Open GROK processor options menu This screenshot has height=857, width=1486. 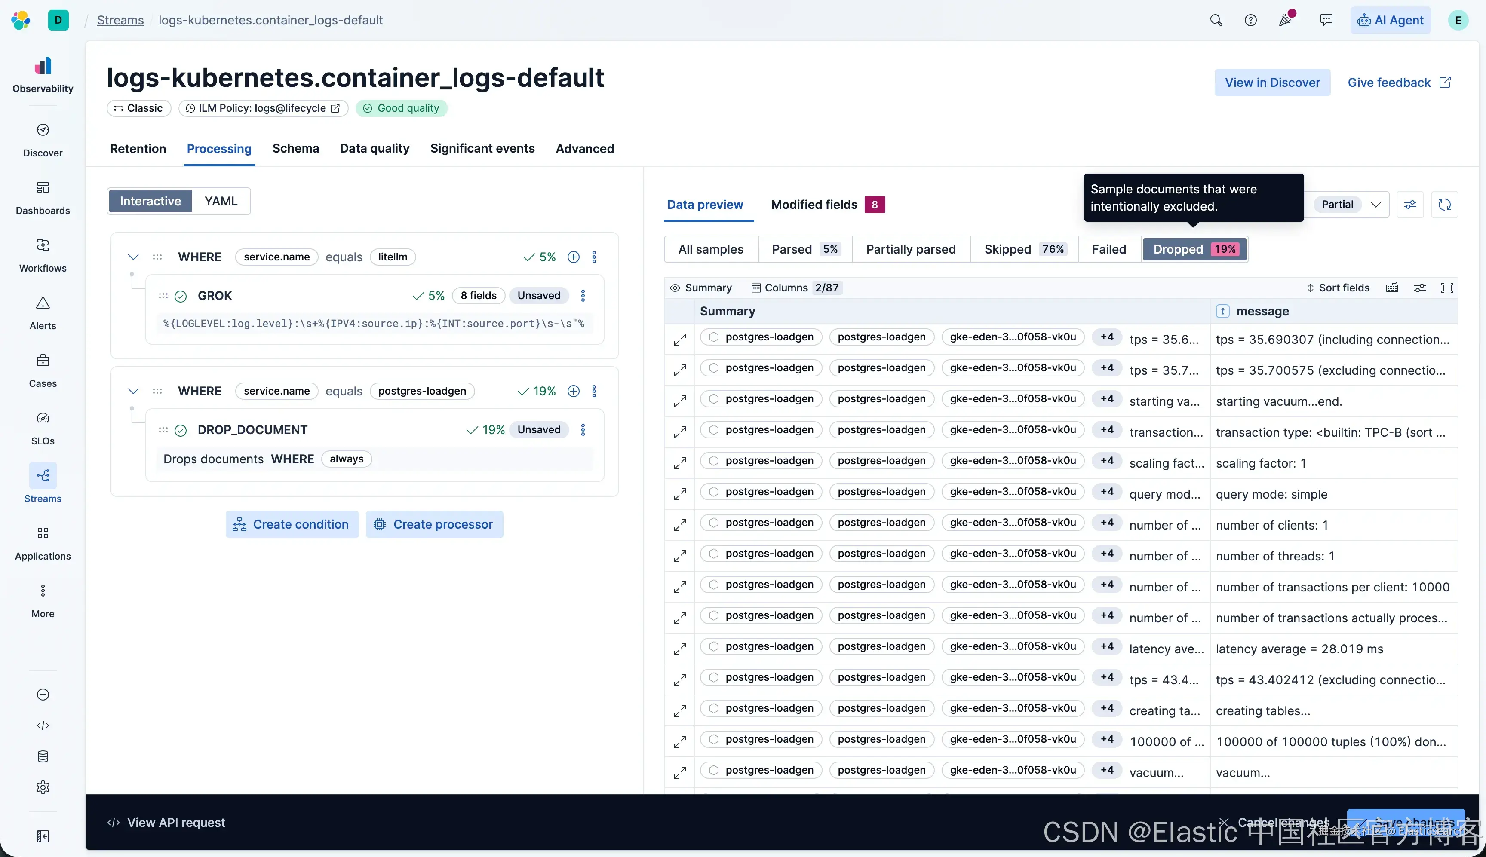tap(583, 295)
